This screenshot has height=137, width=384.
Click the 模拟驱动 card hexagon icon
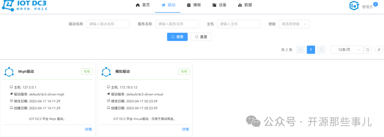[x=106, y=72]
